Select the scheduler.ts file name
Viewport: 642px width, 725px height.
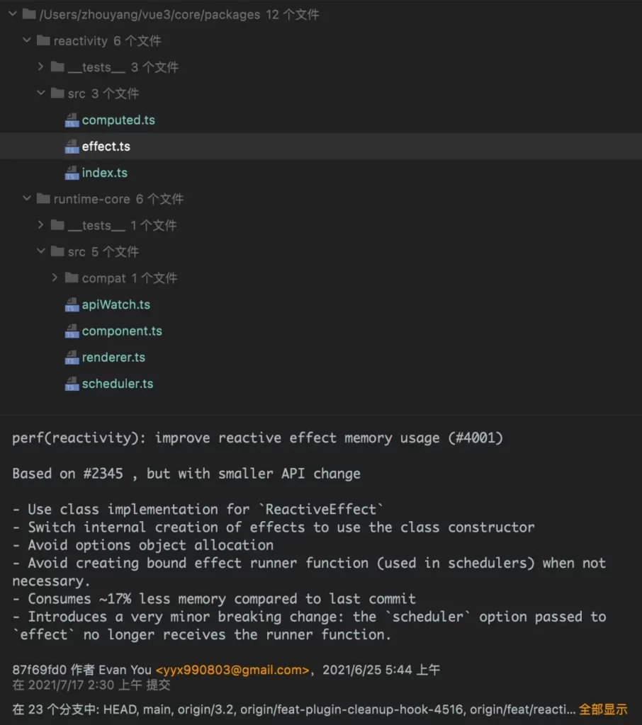coord(118,384)
